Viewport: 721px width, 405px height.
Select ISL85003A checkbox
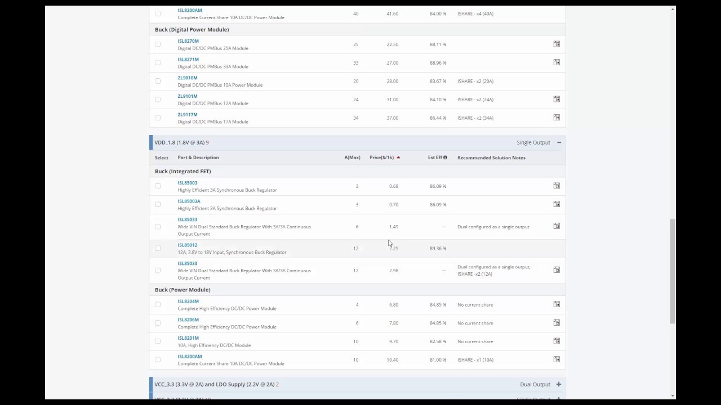point(158,205)
